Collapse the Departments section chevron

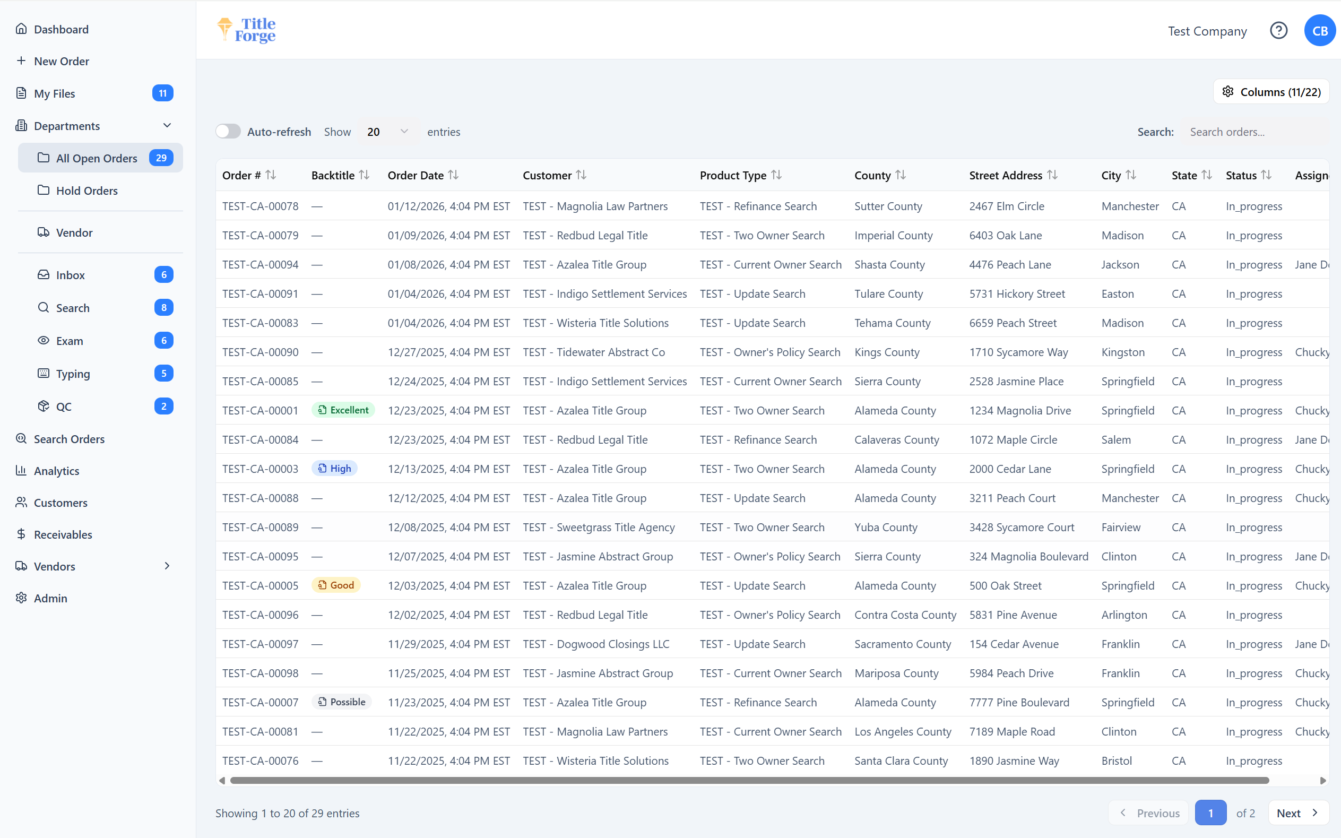click(167, 125)
